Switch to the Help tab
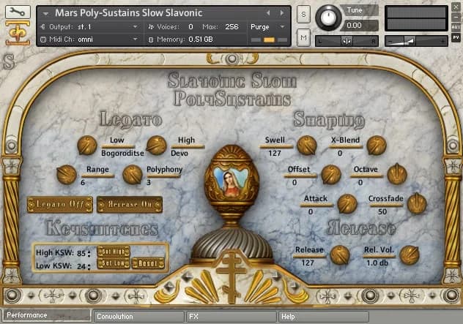This screenshot has width=463, height=324. [x=324, y=317]
